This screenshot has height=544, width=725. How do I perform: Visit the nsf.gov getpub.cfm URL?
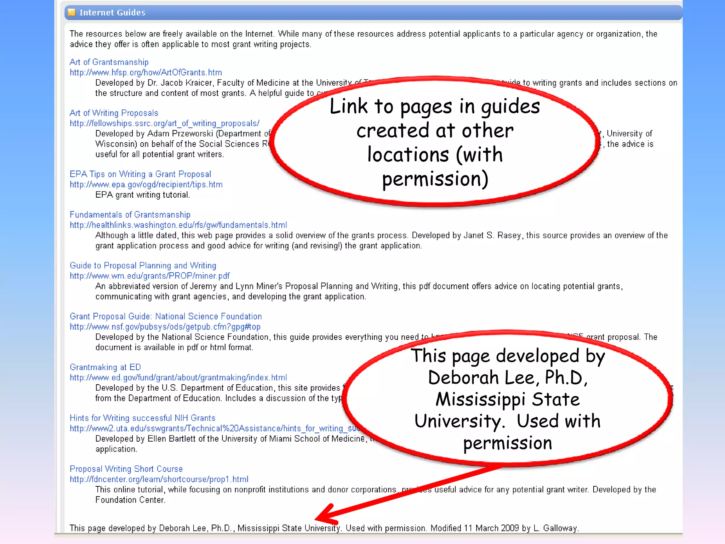pyautogui.click(x=165, y=327)
